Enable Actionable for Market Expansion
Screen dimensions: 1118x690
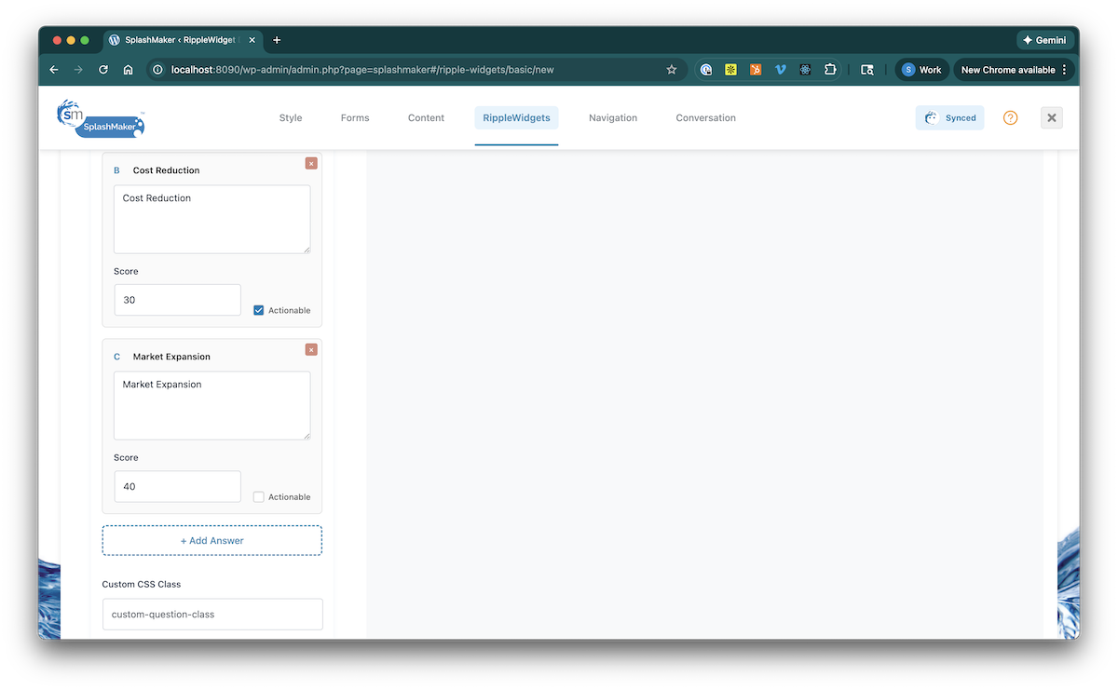(259, 497)
